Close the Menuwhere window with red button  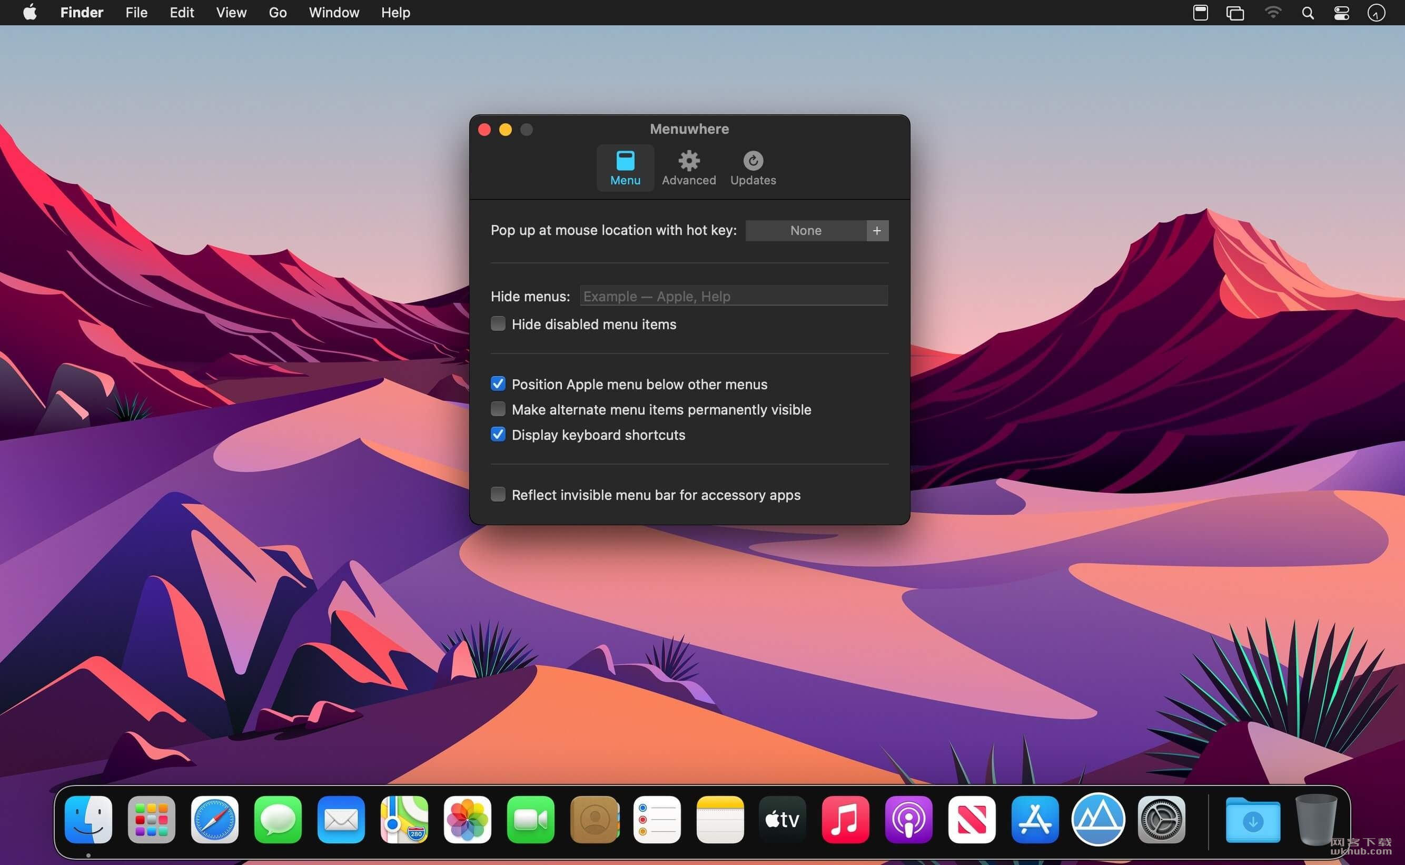point(484,130)
